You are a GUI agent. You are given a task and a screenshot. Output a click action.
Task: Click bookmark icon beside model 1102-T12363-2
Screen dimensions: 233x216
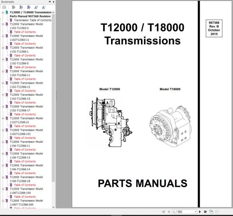click(x=7, y=24)
